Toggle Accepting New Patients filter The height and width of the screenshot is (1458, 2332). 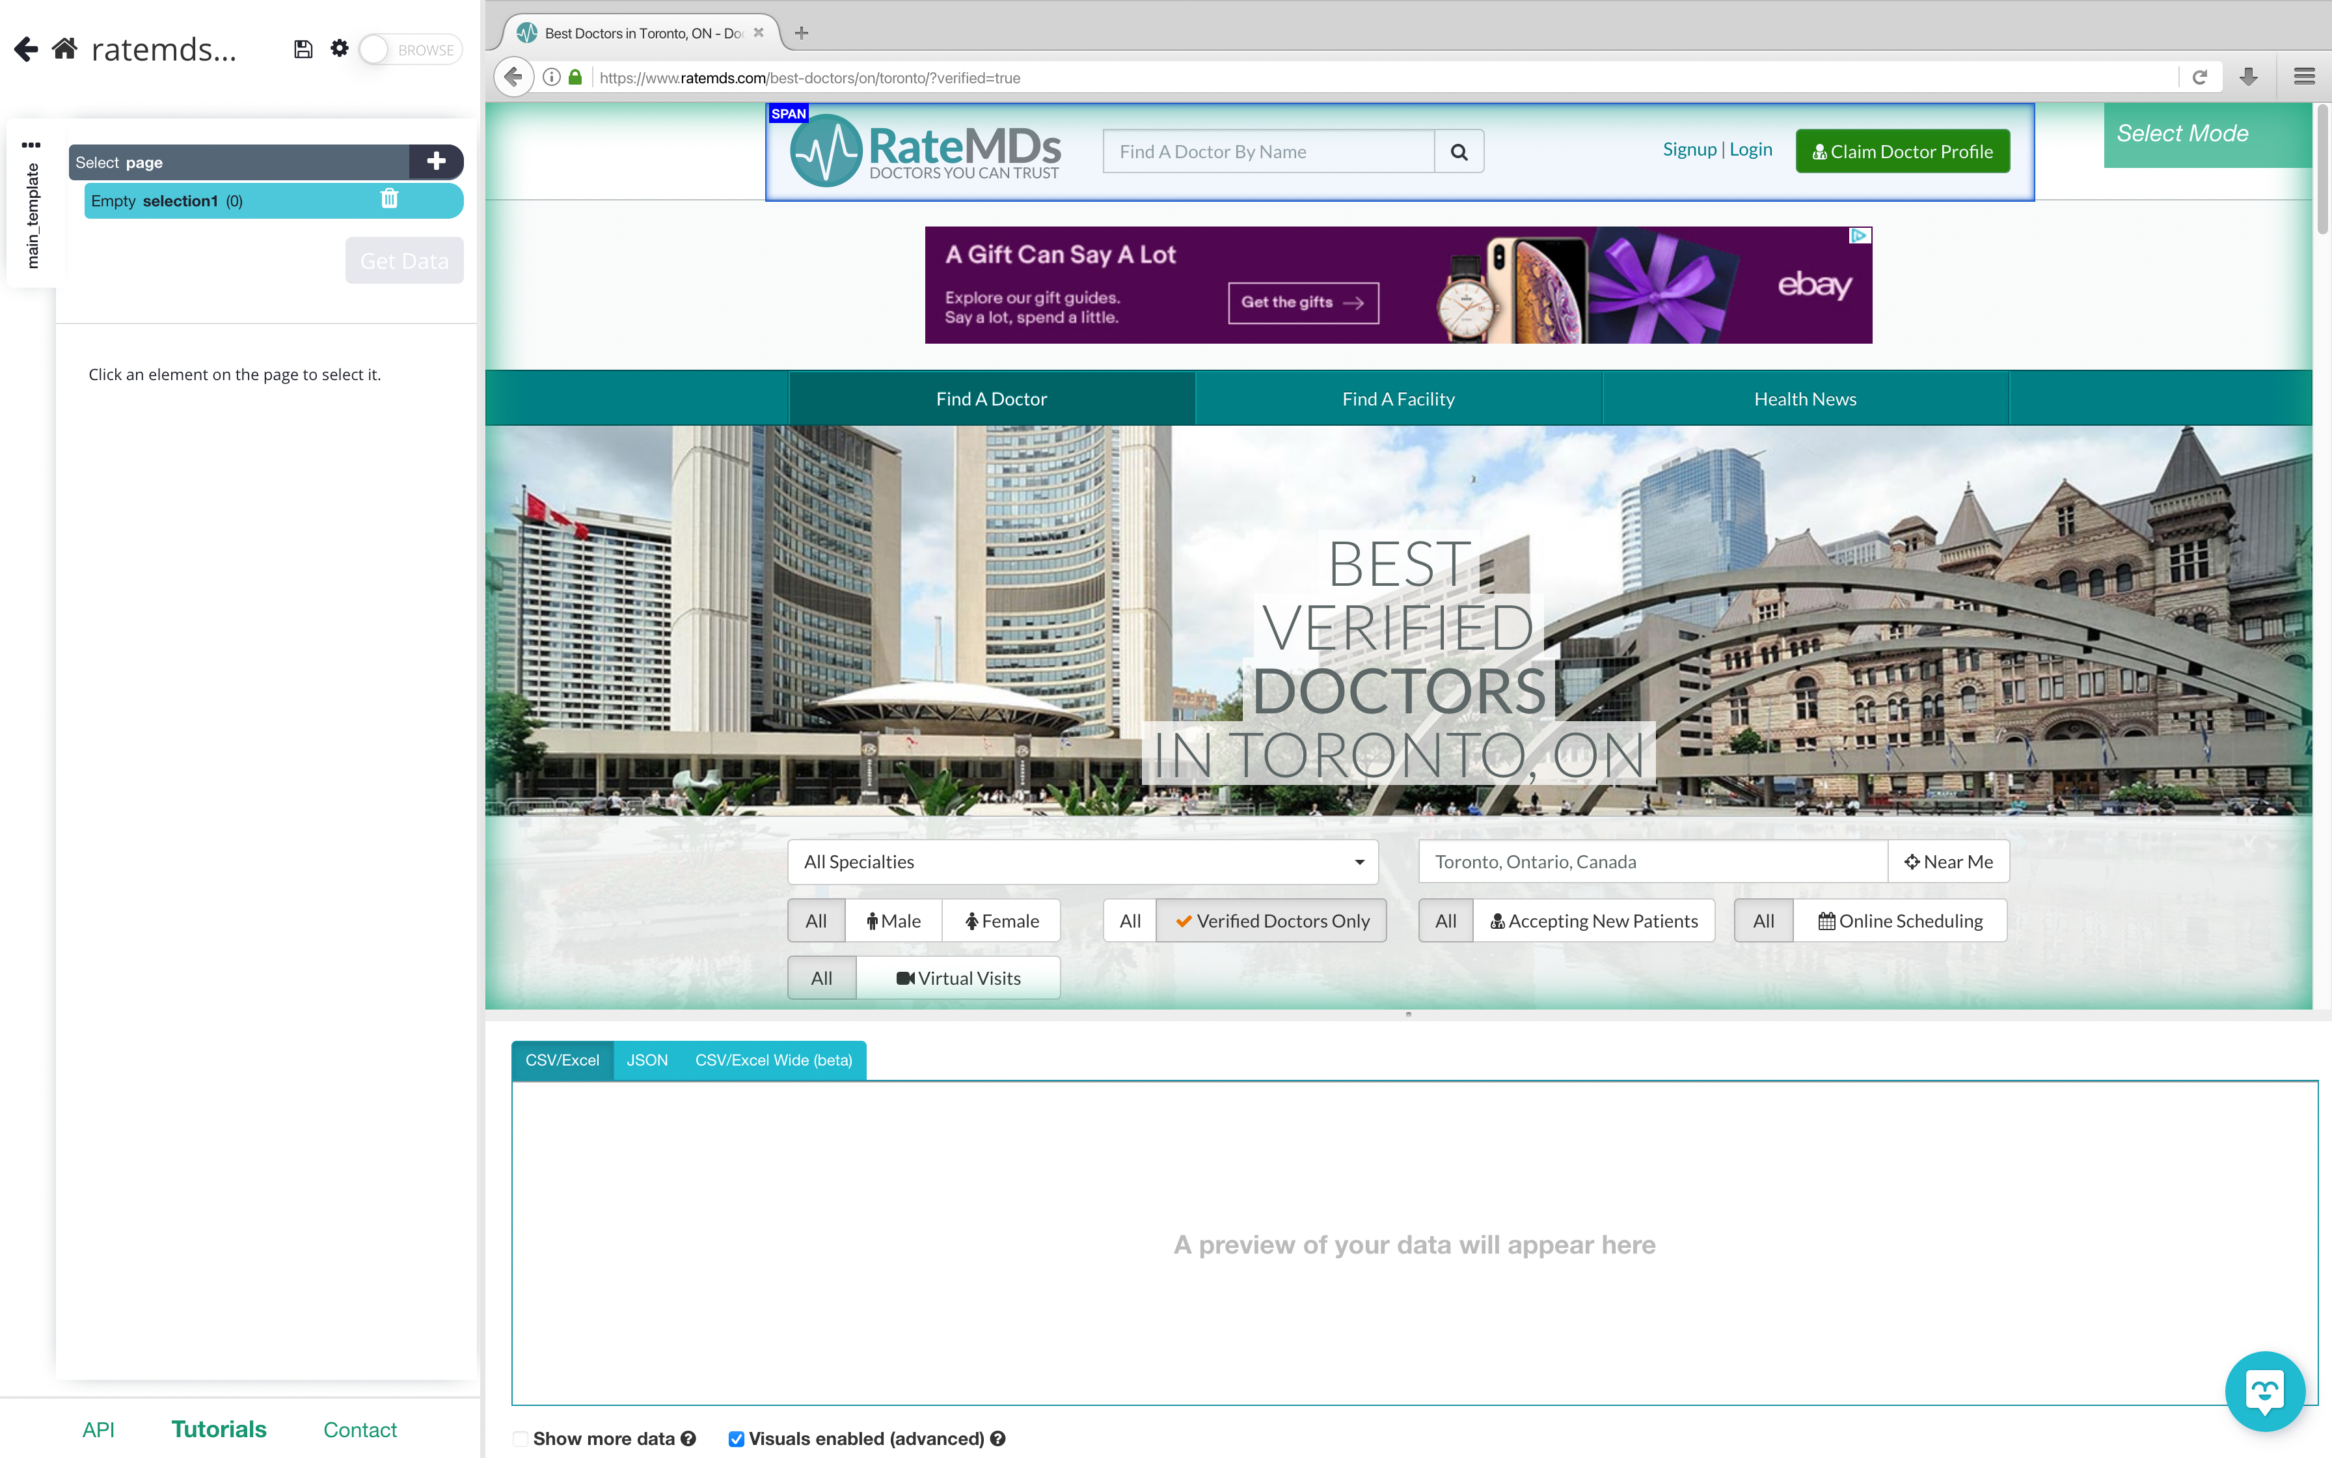(1594, 921)
